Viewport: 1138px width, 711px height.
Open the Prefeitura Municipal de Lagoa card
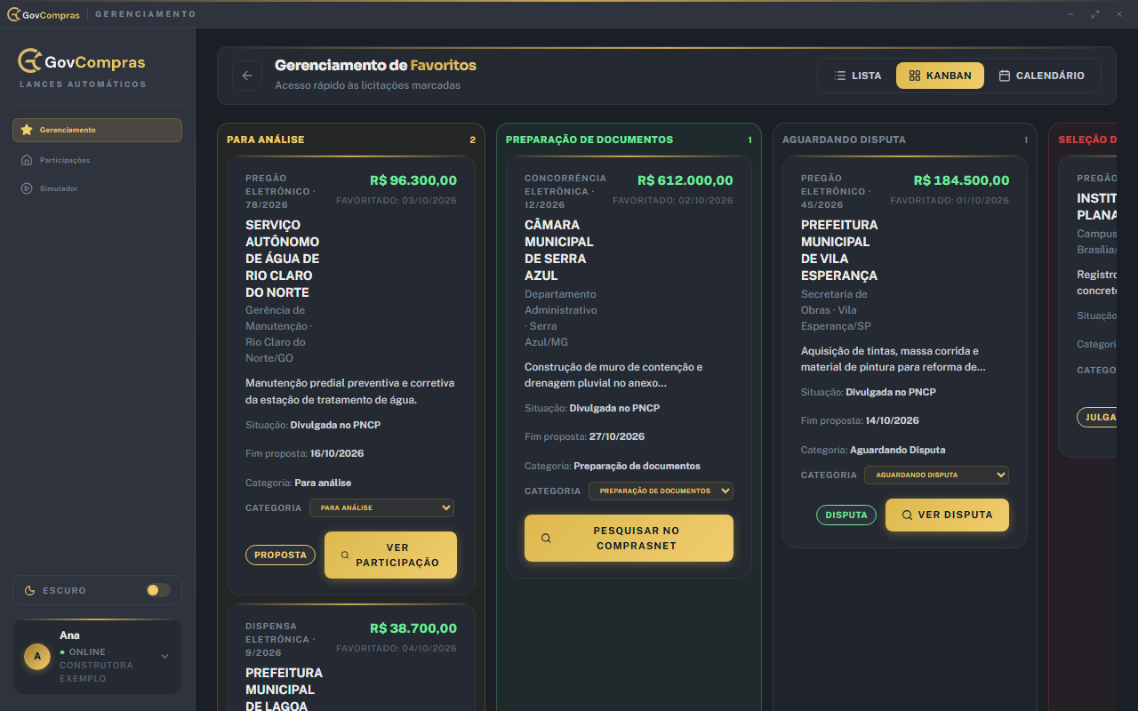(350, 658)
